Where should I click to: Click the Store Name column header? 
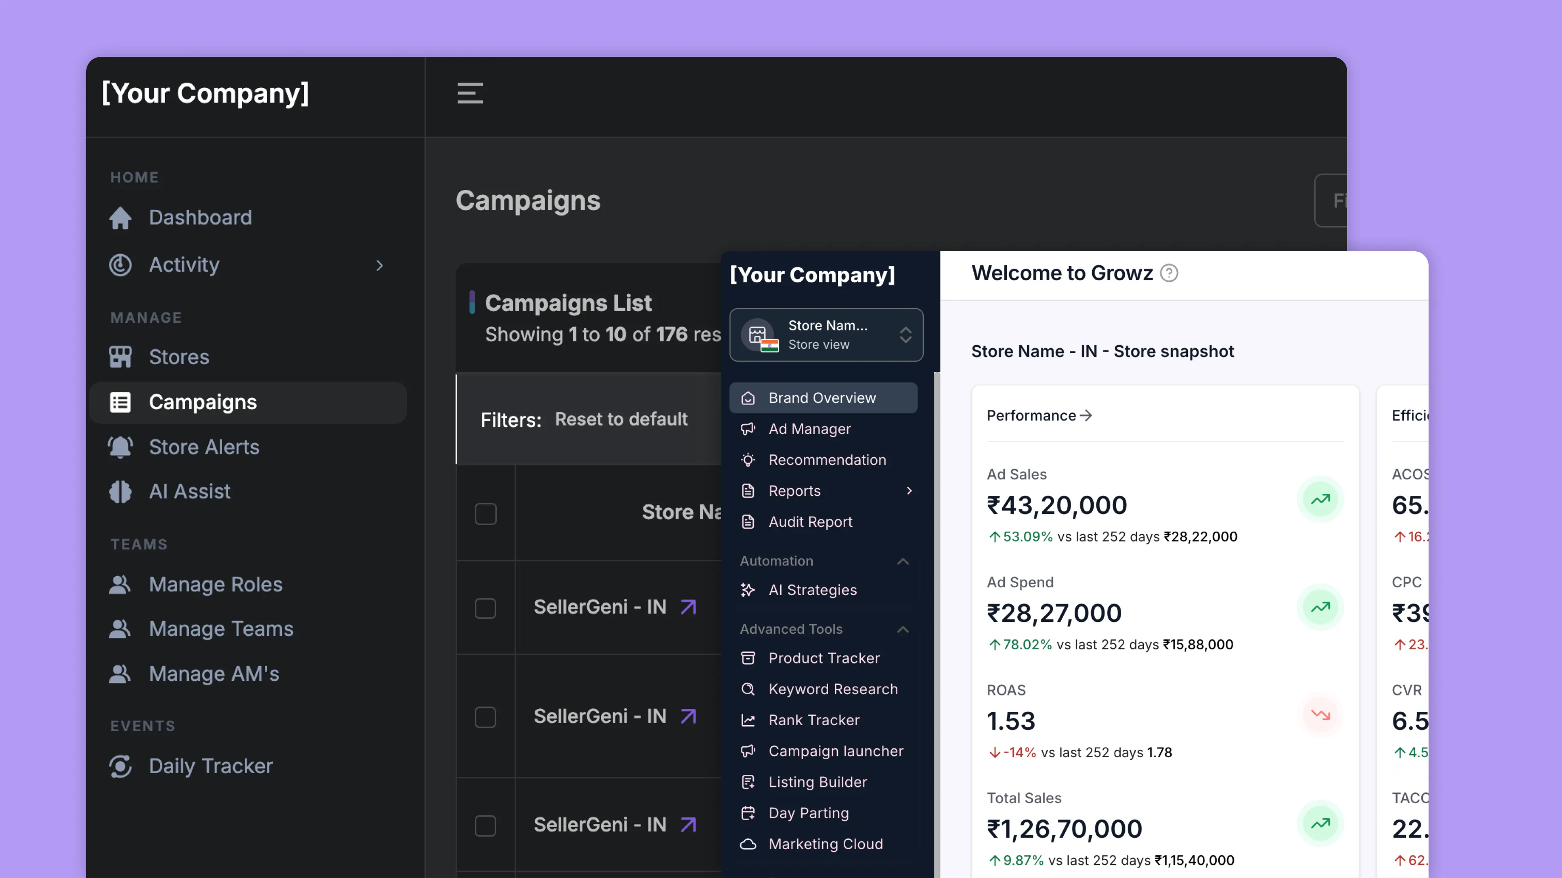682,512
